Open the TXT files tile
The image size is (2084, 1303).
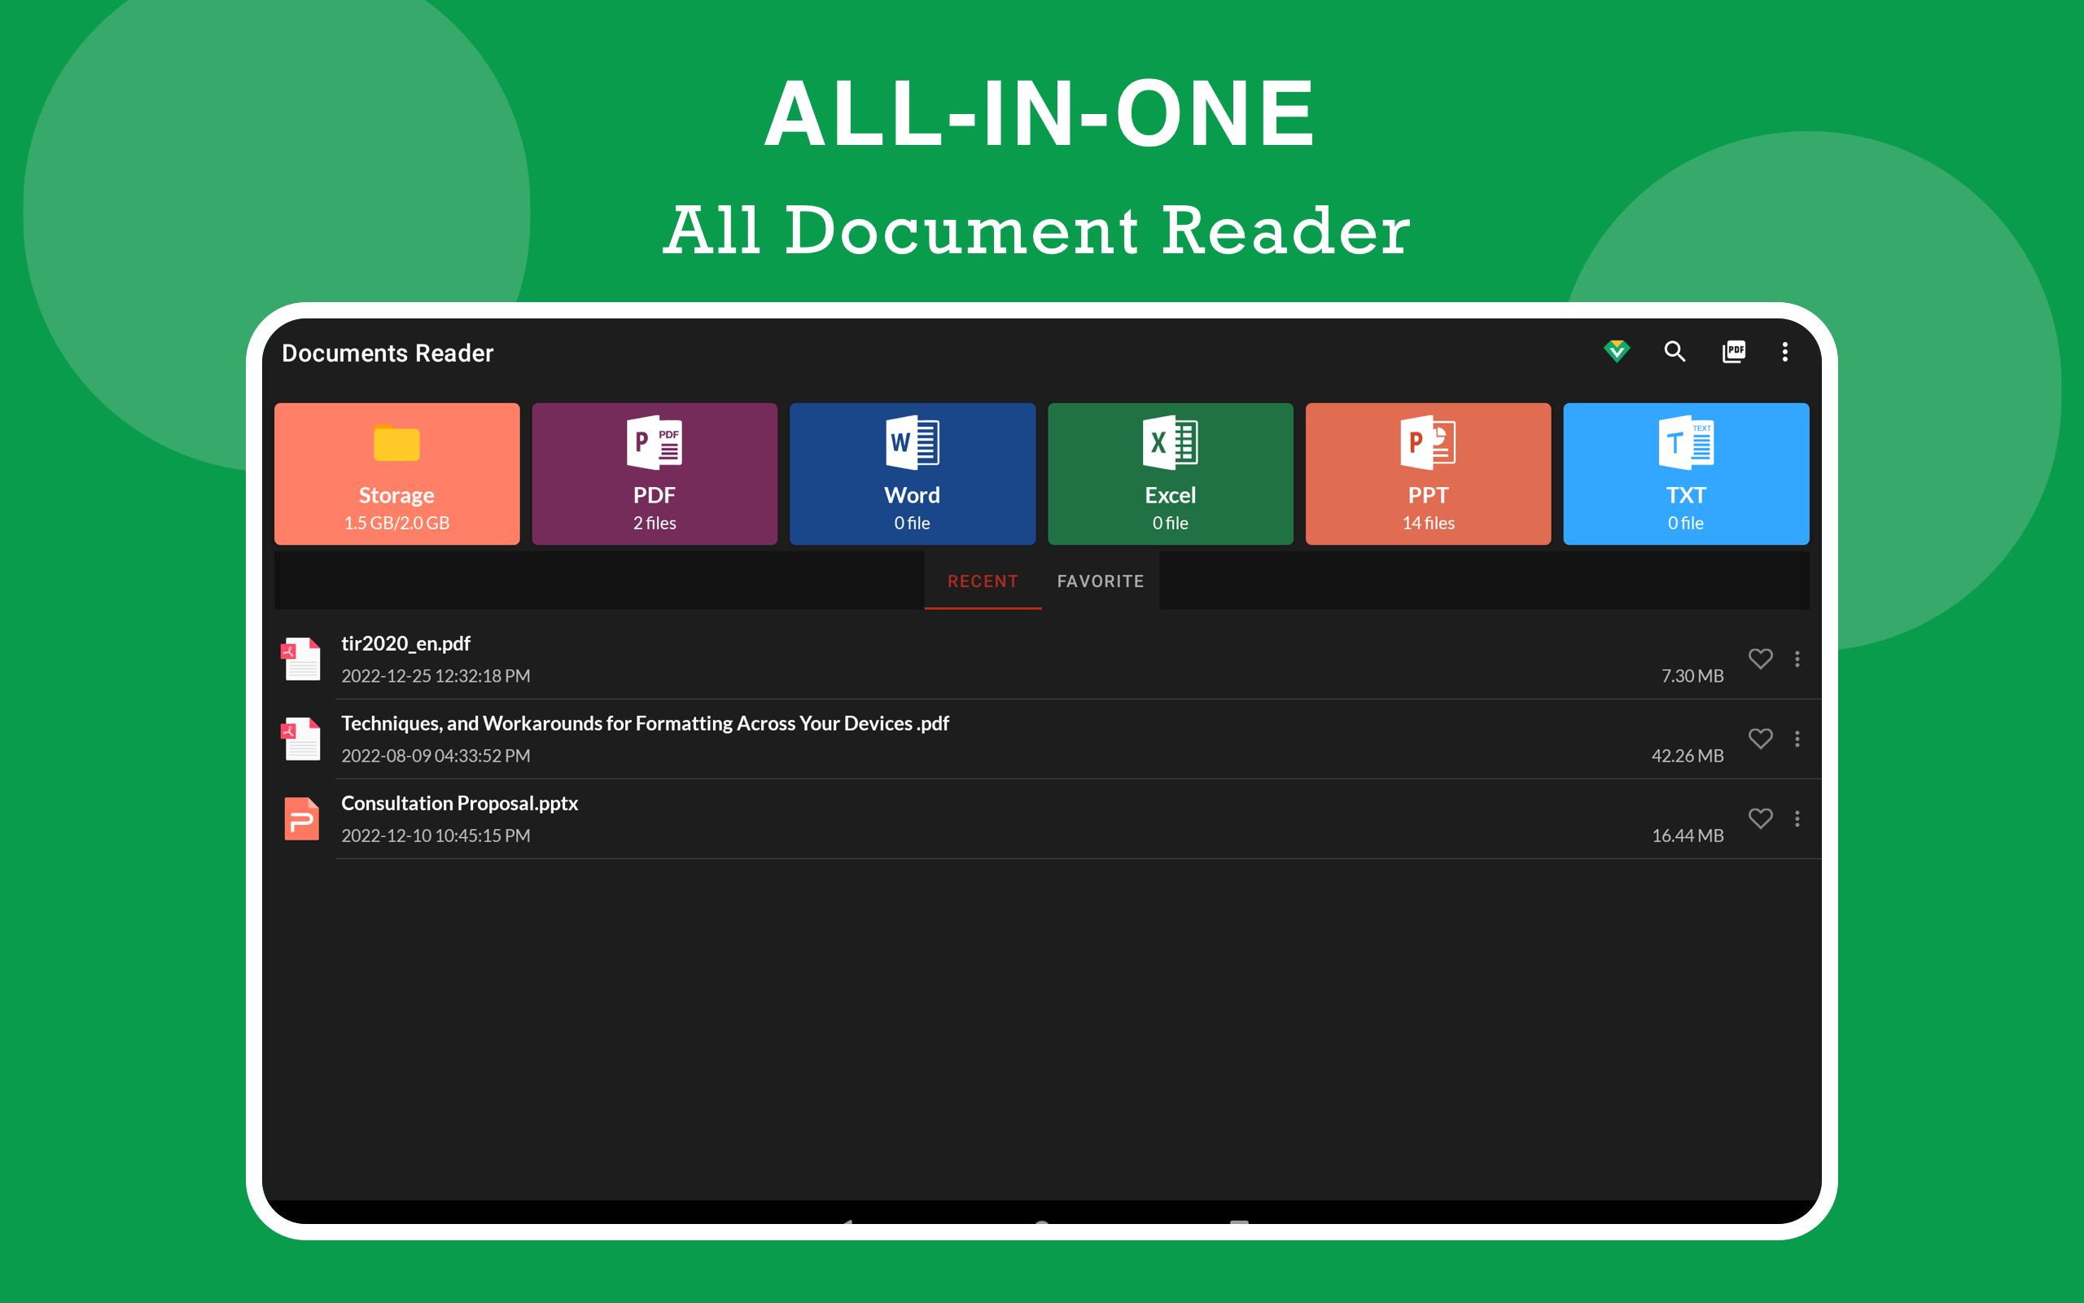[x=1686, y=473]
